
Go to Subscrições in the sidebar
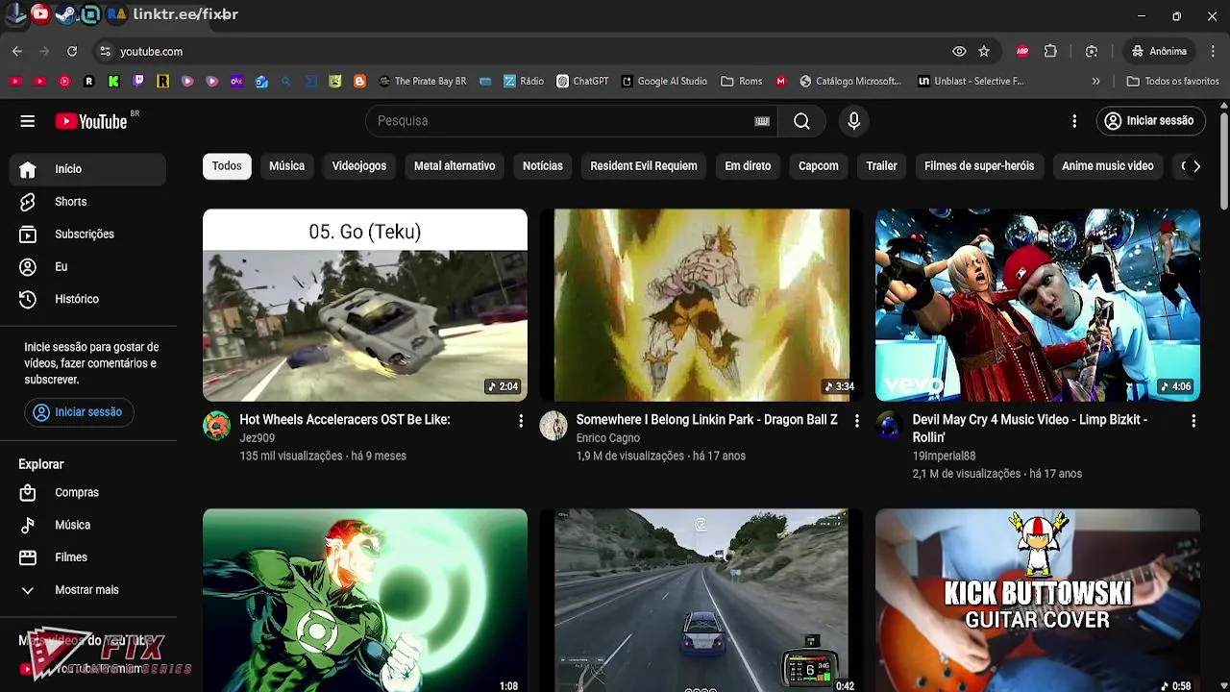click(88, 235)
